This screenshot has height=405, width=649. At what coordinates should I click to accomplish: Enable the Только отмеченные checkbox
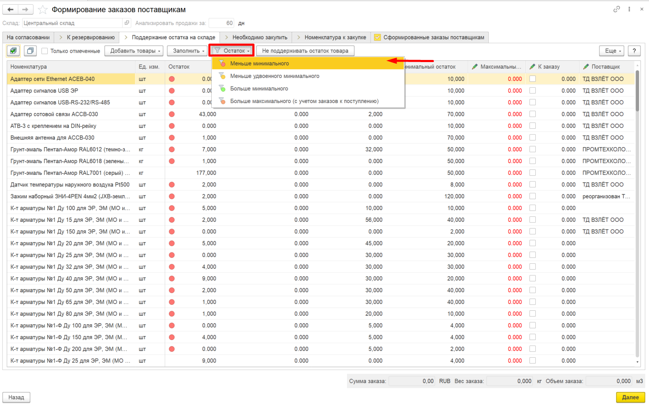pyautogui.click(x=45, y=51)
